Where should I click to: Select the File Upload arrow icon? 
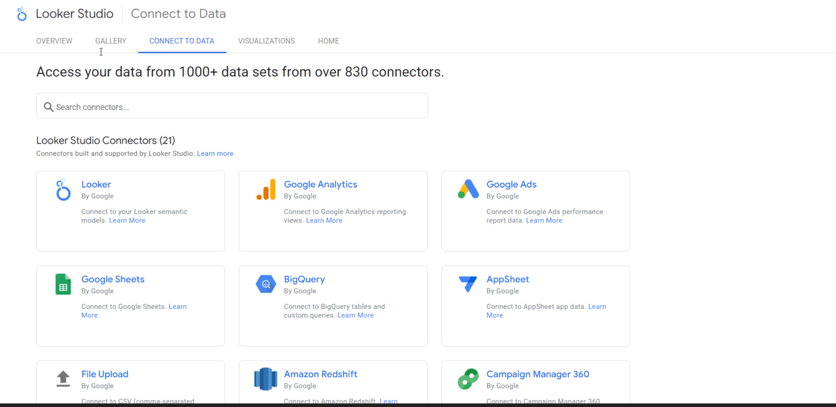point(63,378)
